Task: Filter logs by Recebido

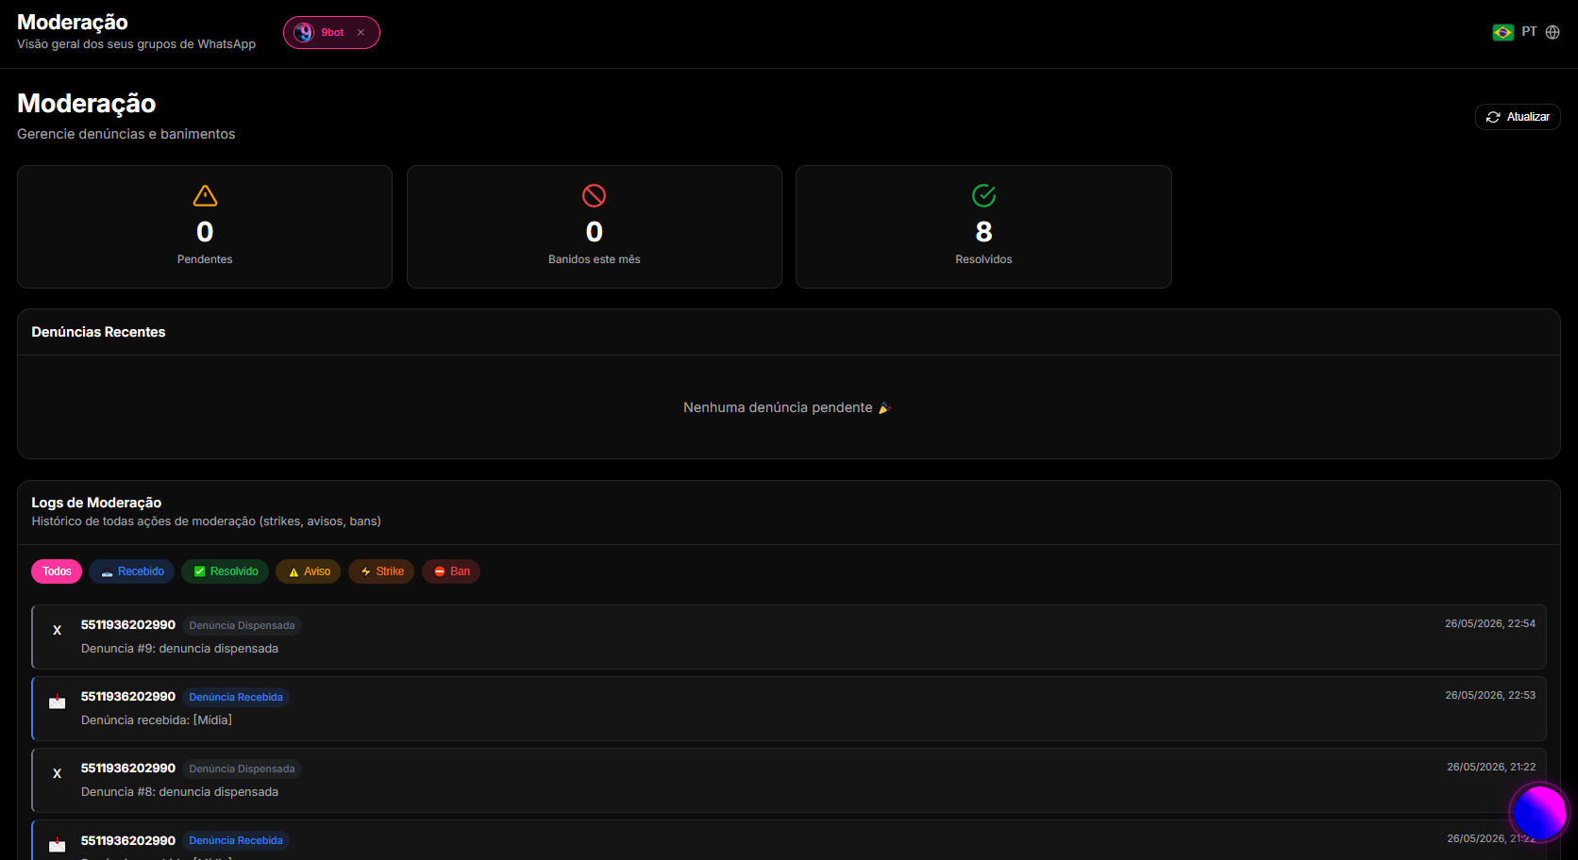Action: (132, 571)
